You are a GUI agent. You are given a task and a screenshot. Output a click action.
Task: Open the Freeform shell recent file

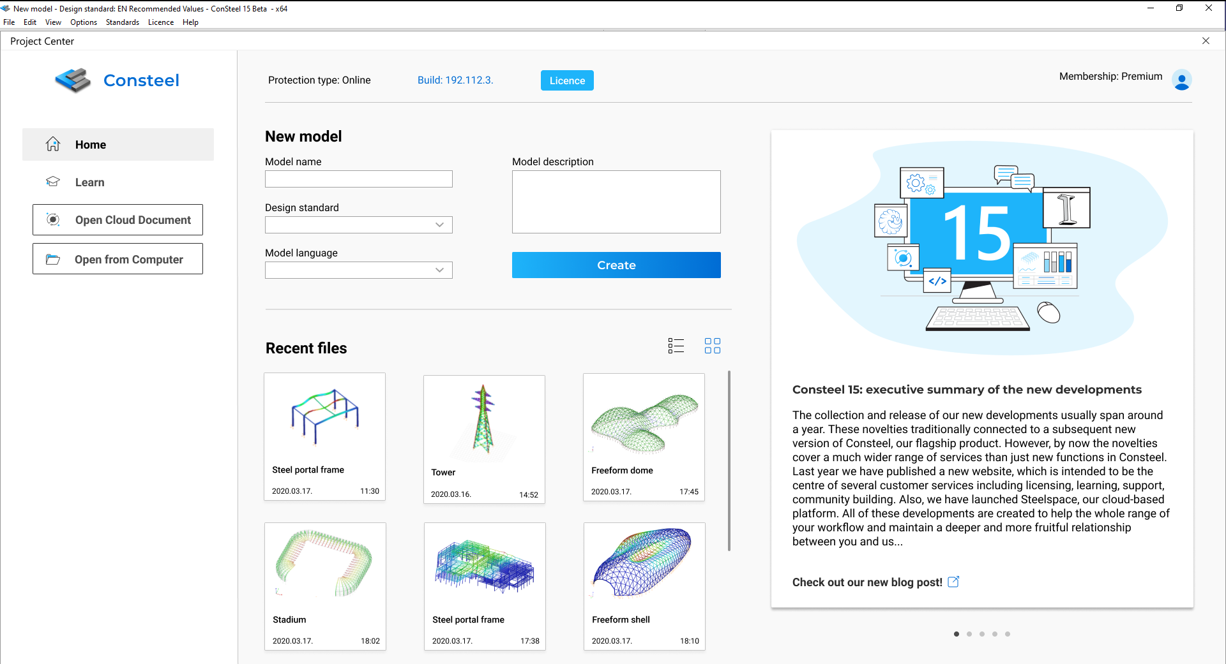pos(644,586)
